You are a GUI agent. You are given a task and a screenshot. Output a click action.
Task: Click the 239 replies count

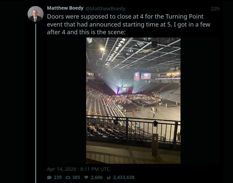pos(58,177)
